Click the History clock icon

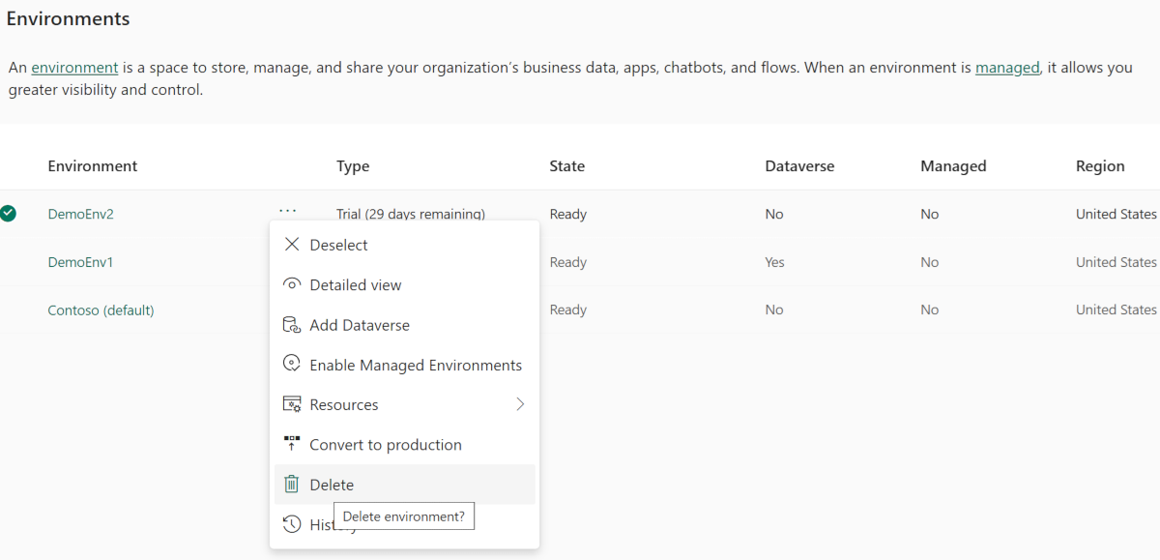tap(292, 523)
